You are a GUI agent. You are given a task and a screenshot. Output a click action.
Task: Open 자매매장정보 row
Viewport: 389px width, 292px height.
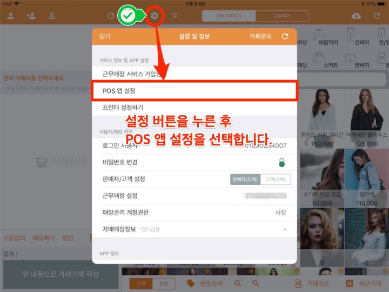194,229
